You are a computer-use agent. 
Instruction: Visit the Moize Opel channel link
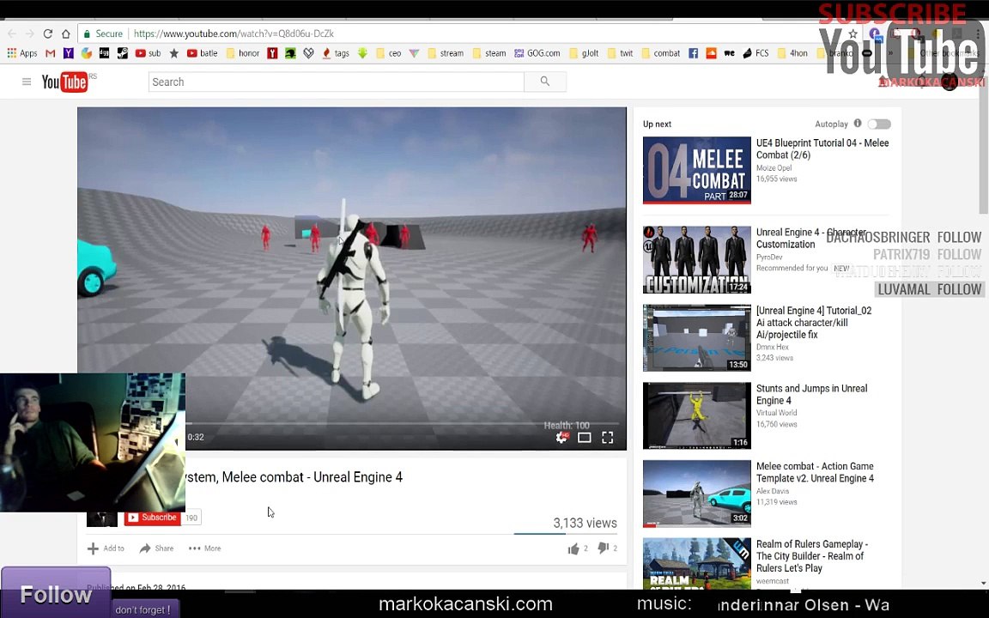[x=774, y=167]
